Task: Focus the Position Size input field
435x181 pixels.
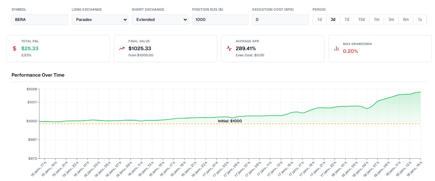Action: click(x=220, y=20)
